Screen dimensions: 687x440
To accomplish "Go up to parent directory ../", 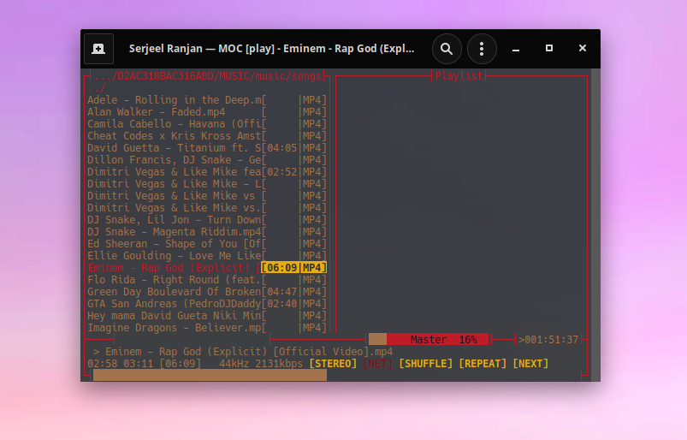I will point(97,88).
